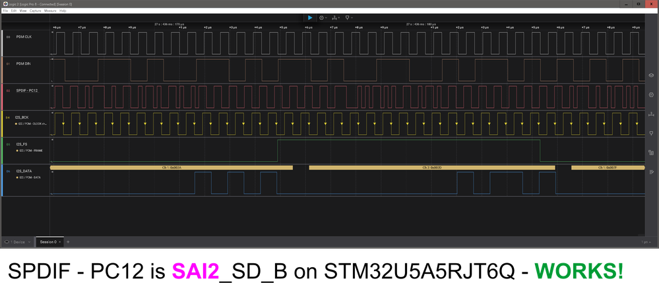Open the trigger mode dropdown in top toolbar
659x283 pixels.
pyautogui.click(x=336, y=18)
